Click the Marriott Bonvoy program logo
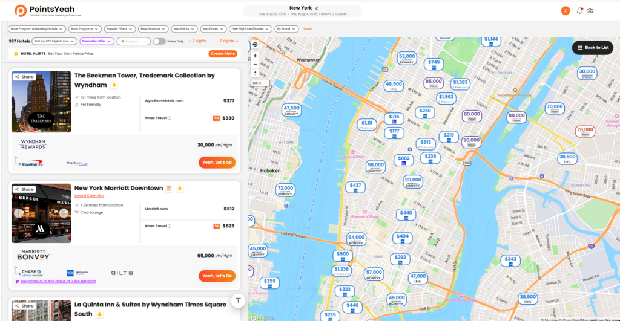 34,255
